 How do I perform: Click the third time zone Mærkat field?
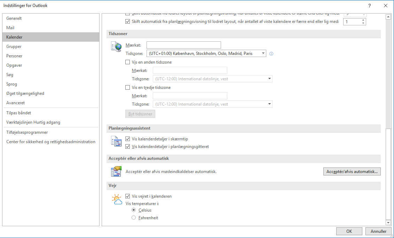pos(190,96)
